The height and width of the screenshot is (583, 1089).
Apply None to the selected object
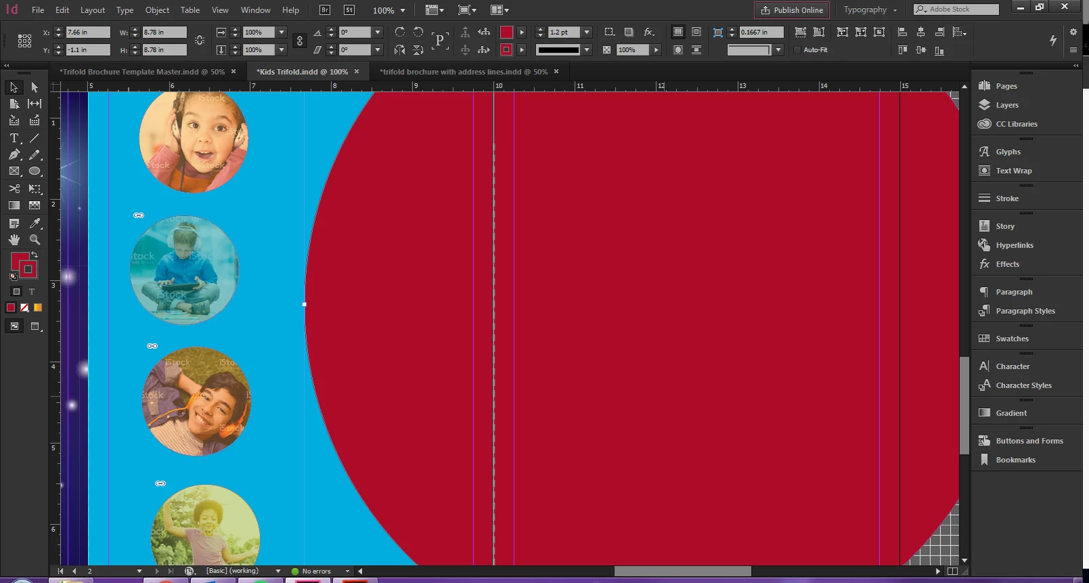click(x=24, y=307)
